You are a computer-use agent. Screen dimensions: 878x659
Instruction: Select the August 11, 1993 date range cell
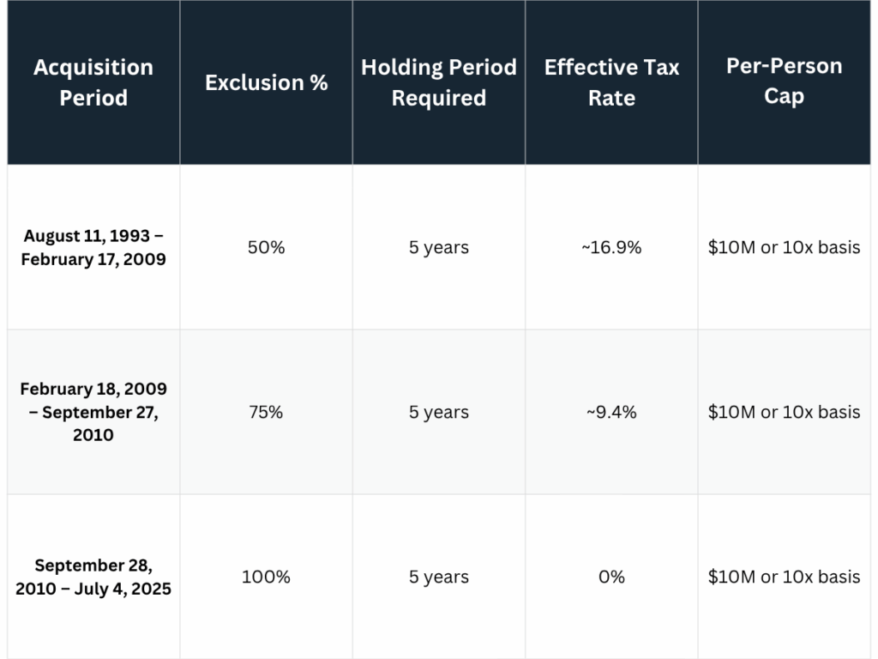94,247
